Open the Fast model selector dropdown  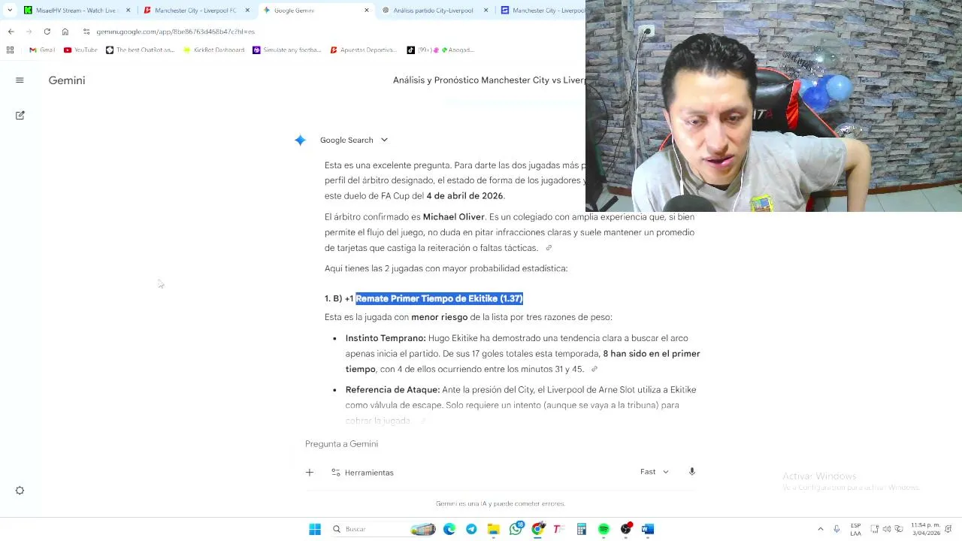pyautogui.click(x=654, y=472)
